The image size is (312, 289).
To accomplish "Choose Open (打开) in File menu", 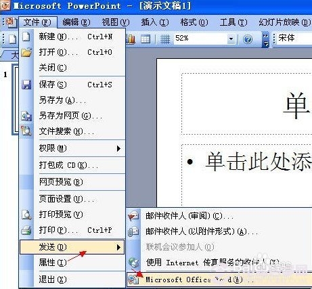I will pos(72,52).
